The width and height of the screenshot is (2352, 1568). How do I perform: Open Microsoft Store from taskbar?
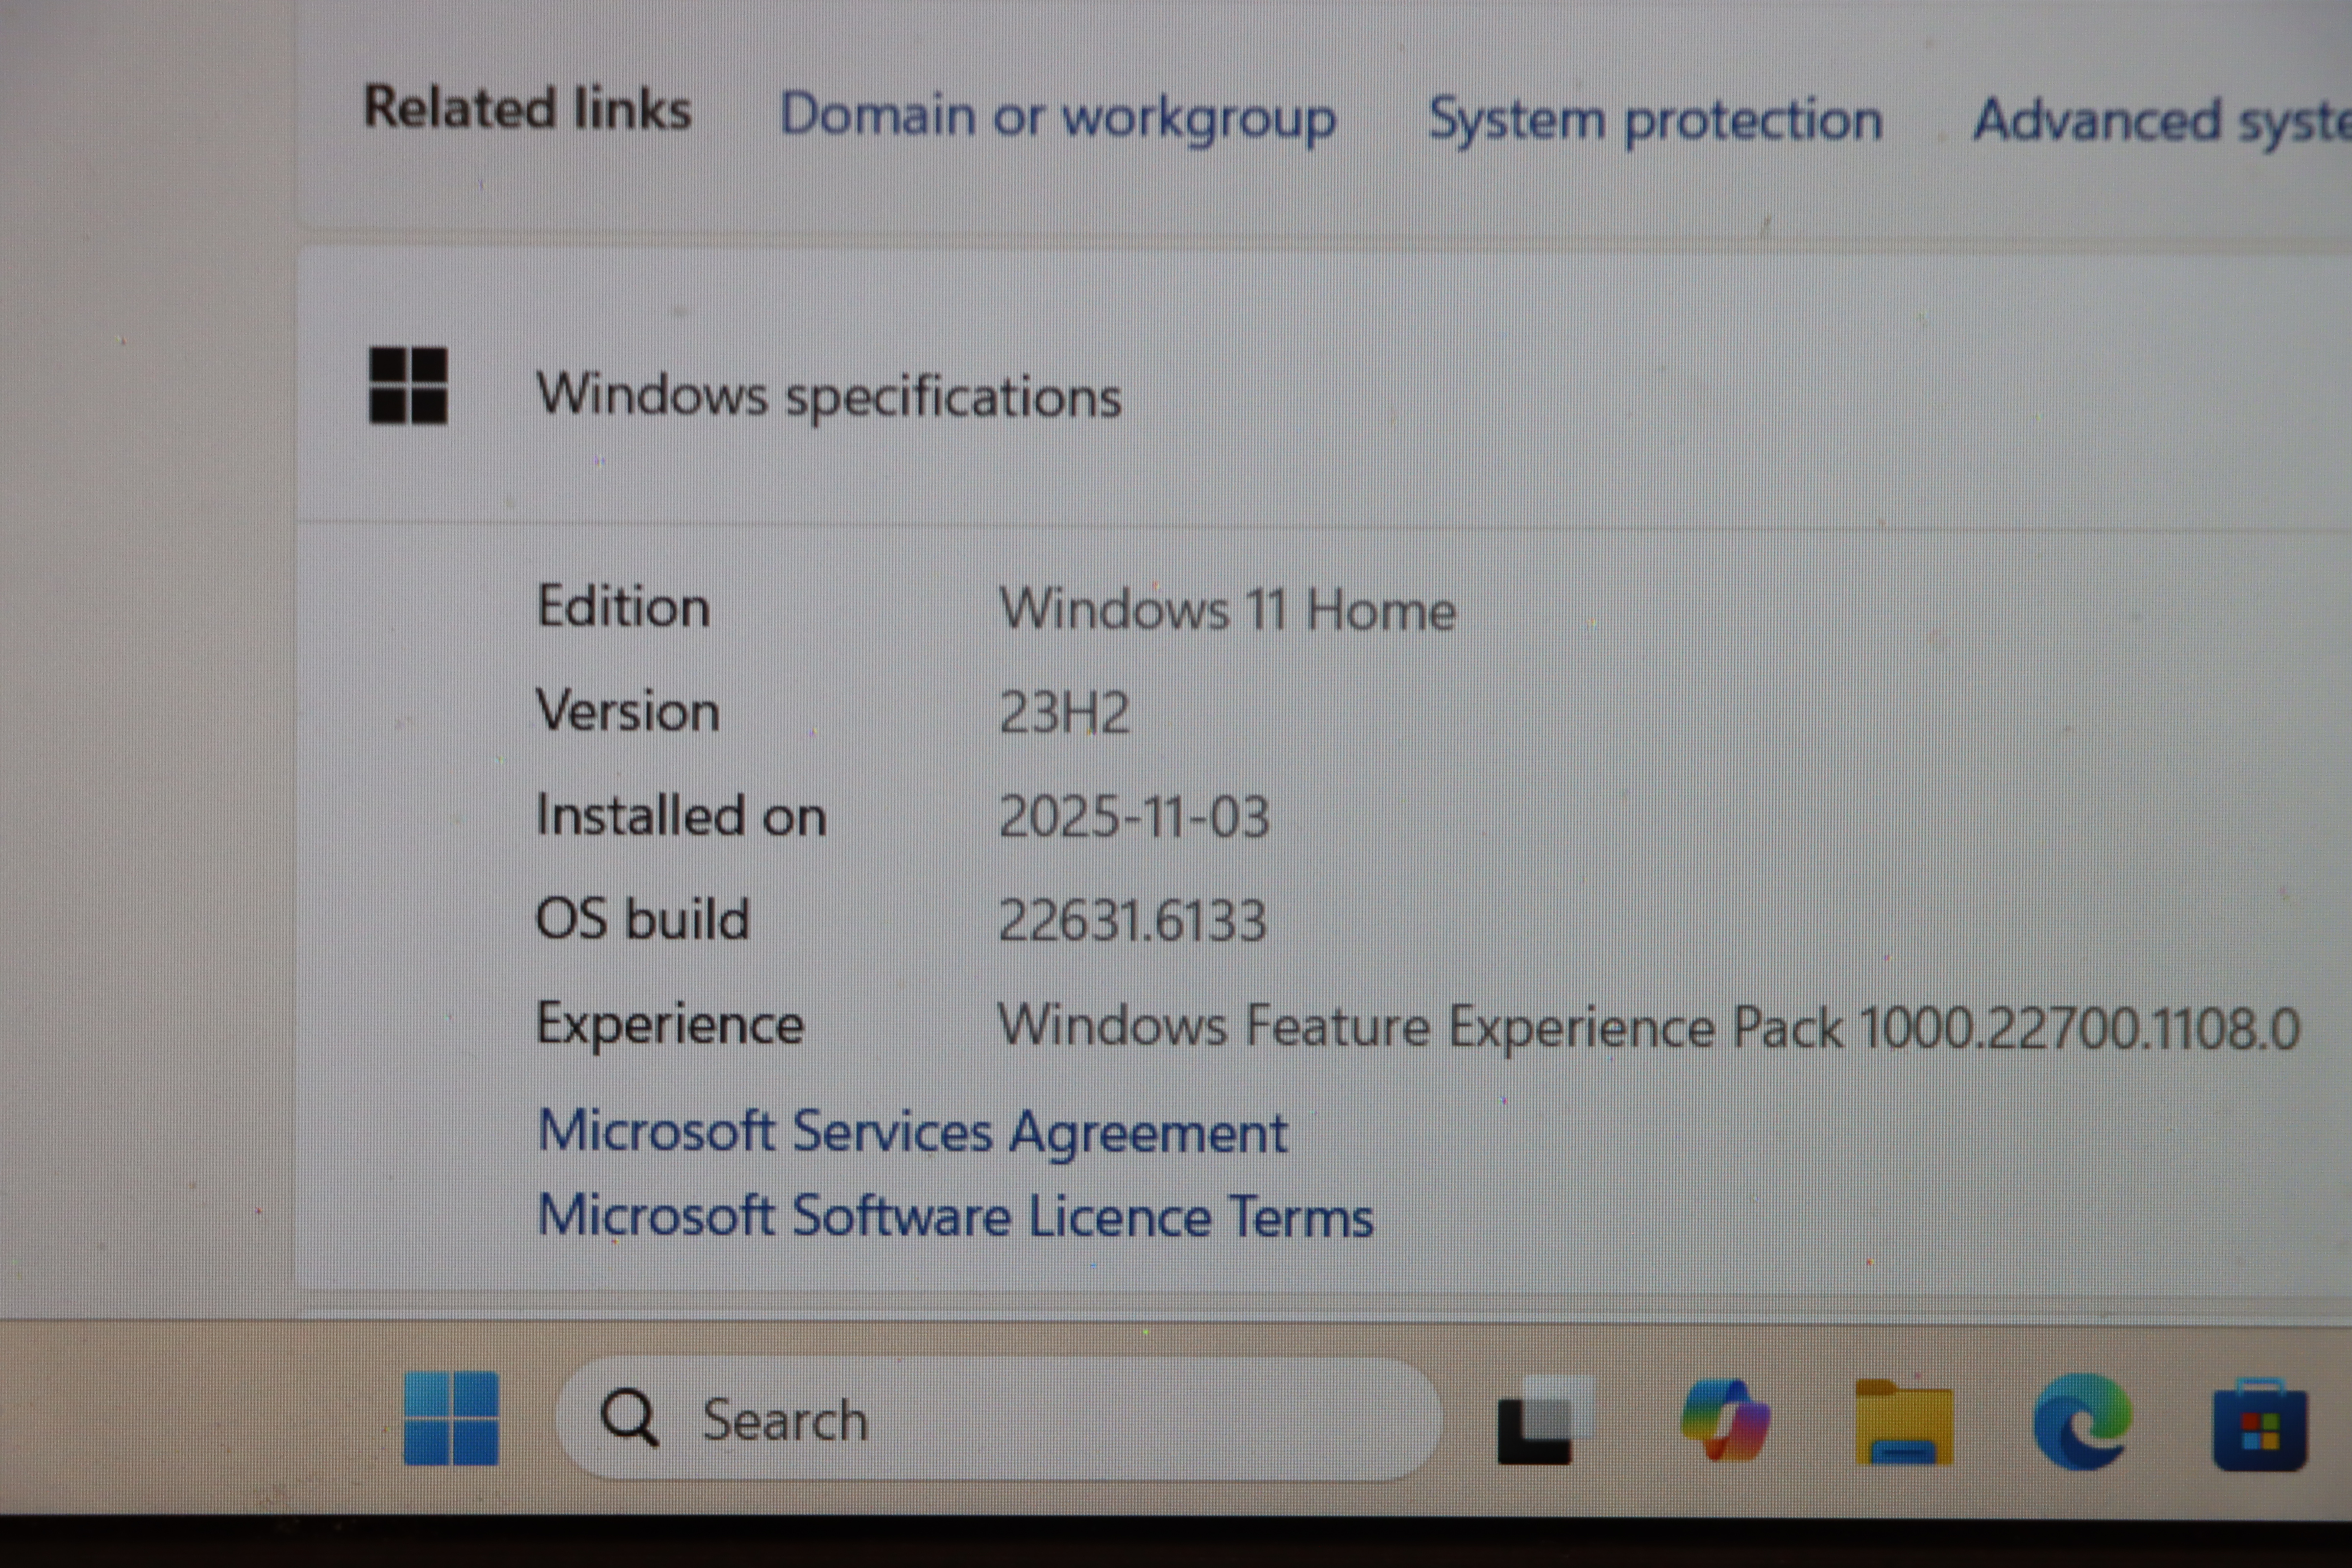pyautogui.click(x=2259, y=1424)
